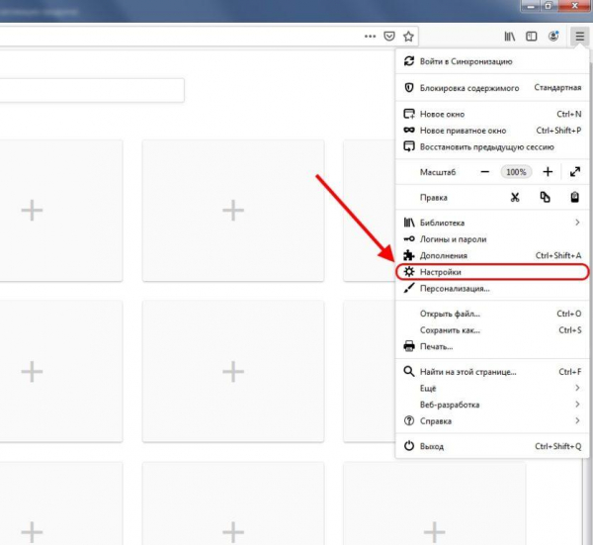This screenshot has height=545, width=593.
Task: Select Войти в Синхронизацию
Action: pyautogui.click(x=492, y=61)
